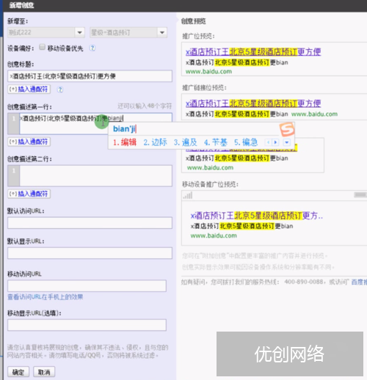367x380 pixels.
Task: Go to next IME candidate page
Action: click(x=275, y=142)
